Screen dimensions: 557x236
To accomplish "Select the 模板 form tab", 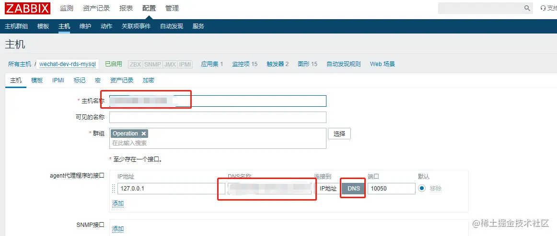I will pos(37,80).
